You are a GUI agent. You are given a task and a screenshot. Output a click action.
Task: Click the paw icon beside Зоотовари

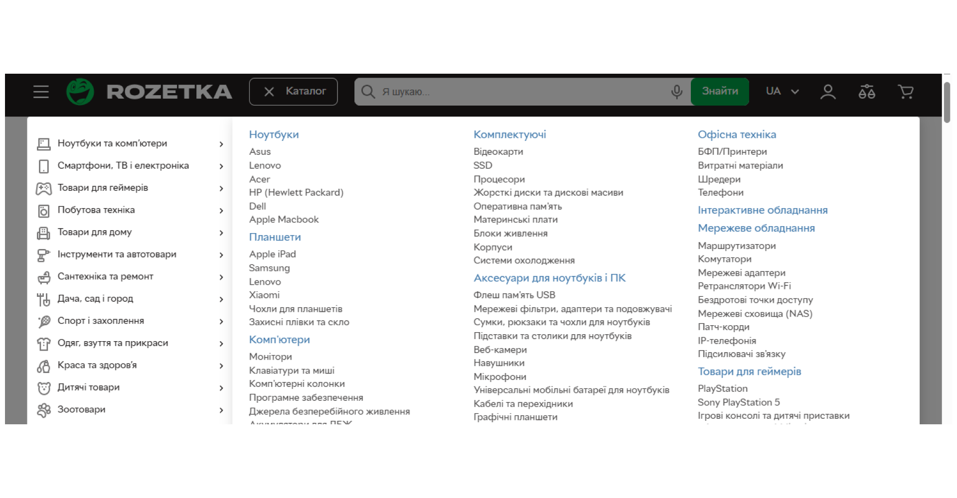tap(44, 410)
